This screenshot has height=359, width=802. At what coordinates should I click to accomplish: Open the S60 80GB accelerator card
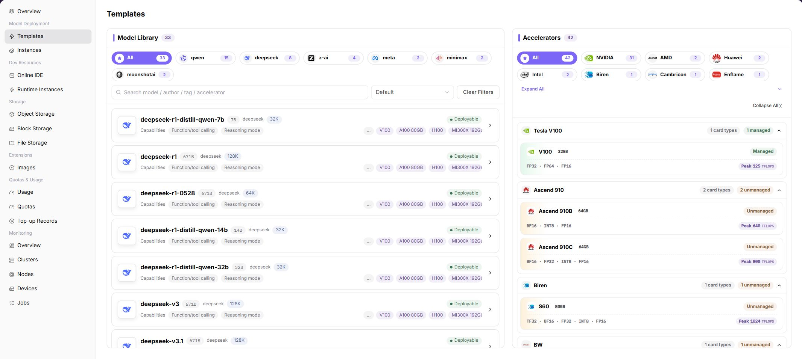pyautogui.click(x=652, y=314)
